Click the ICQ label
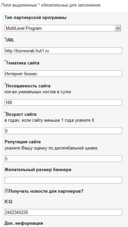This screenshot has height=227, width=128. (x=8, y=202)
